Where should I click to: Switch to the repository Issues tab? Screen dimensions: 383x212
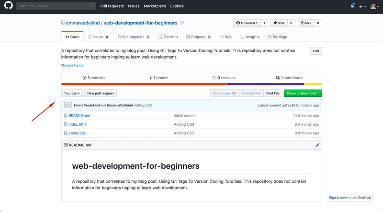[98, 37]
